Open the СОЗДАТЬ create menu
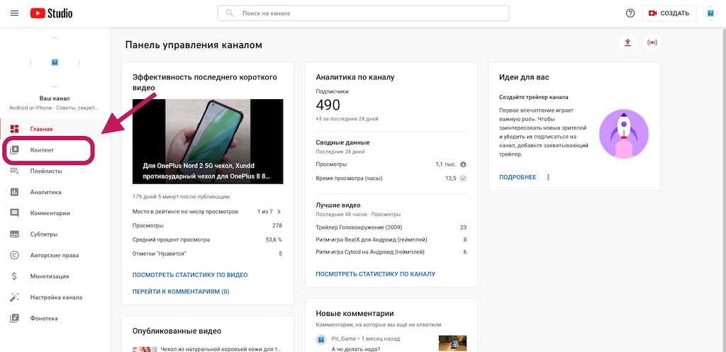This screenshot has height=352, width=726. 669,13
